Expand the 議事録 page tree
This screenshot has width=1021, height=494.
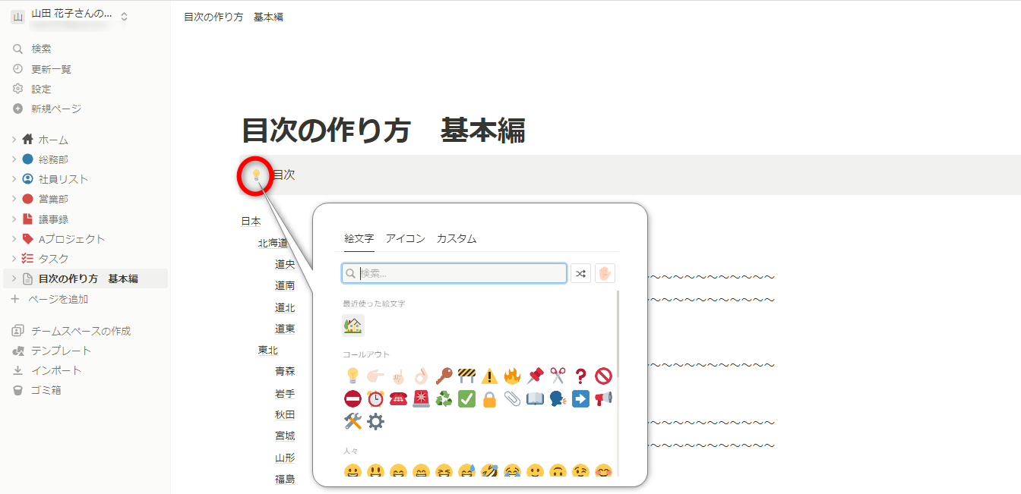tap(14, 219)
